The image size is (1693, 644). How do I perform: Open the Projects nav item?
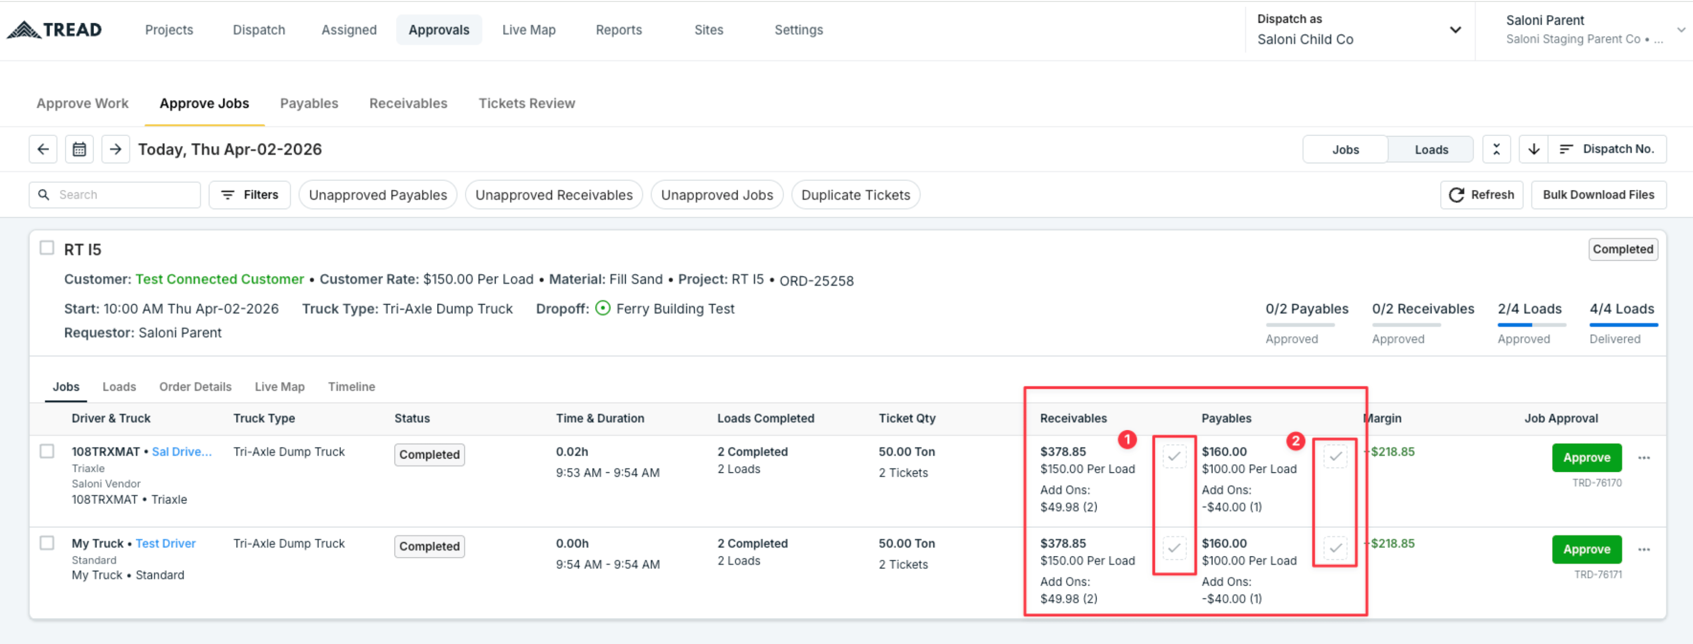coord(169,30)
